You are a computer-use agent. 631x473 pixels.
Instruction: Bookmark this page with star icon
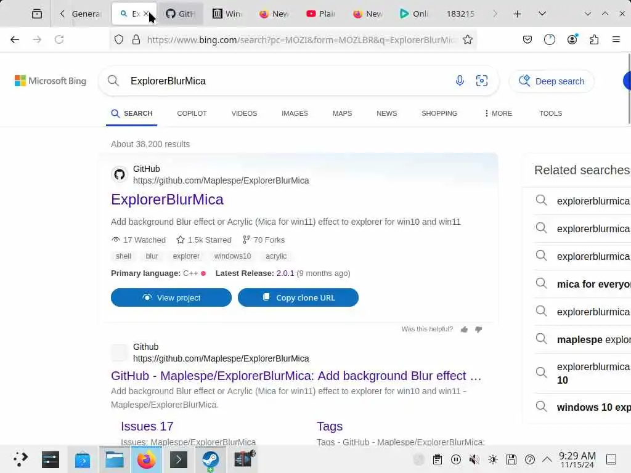(x=468, y=39)
